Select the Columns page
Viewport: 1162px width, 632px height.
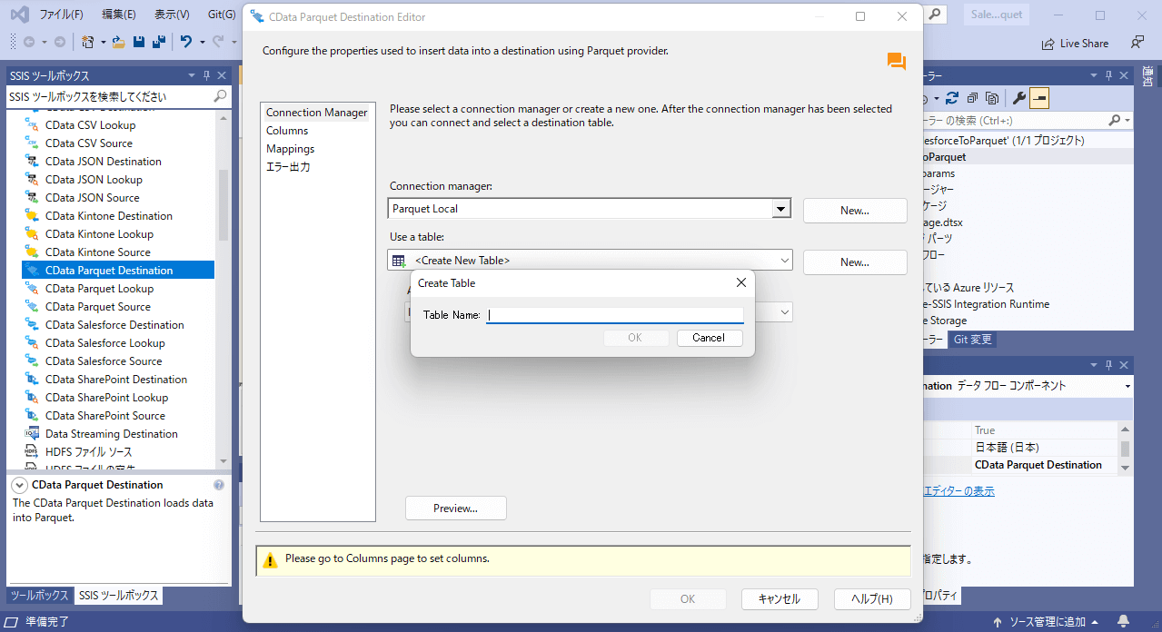[287, 131]
